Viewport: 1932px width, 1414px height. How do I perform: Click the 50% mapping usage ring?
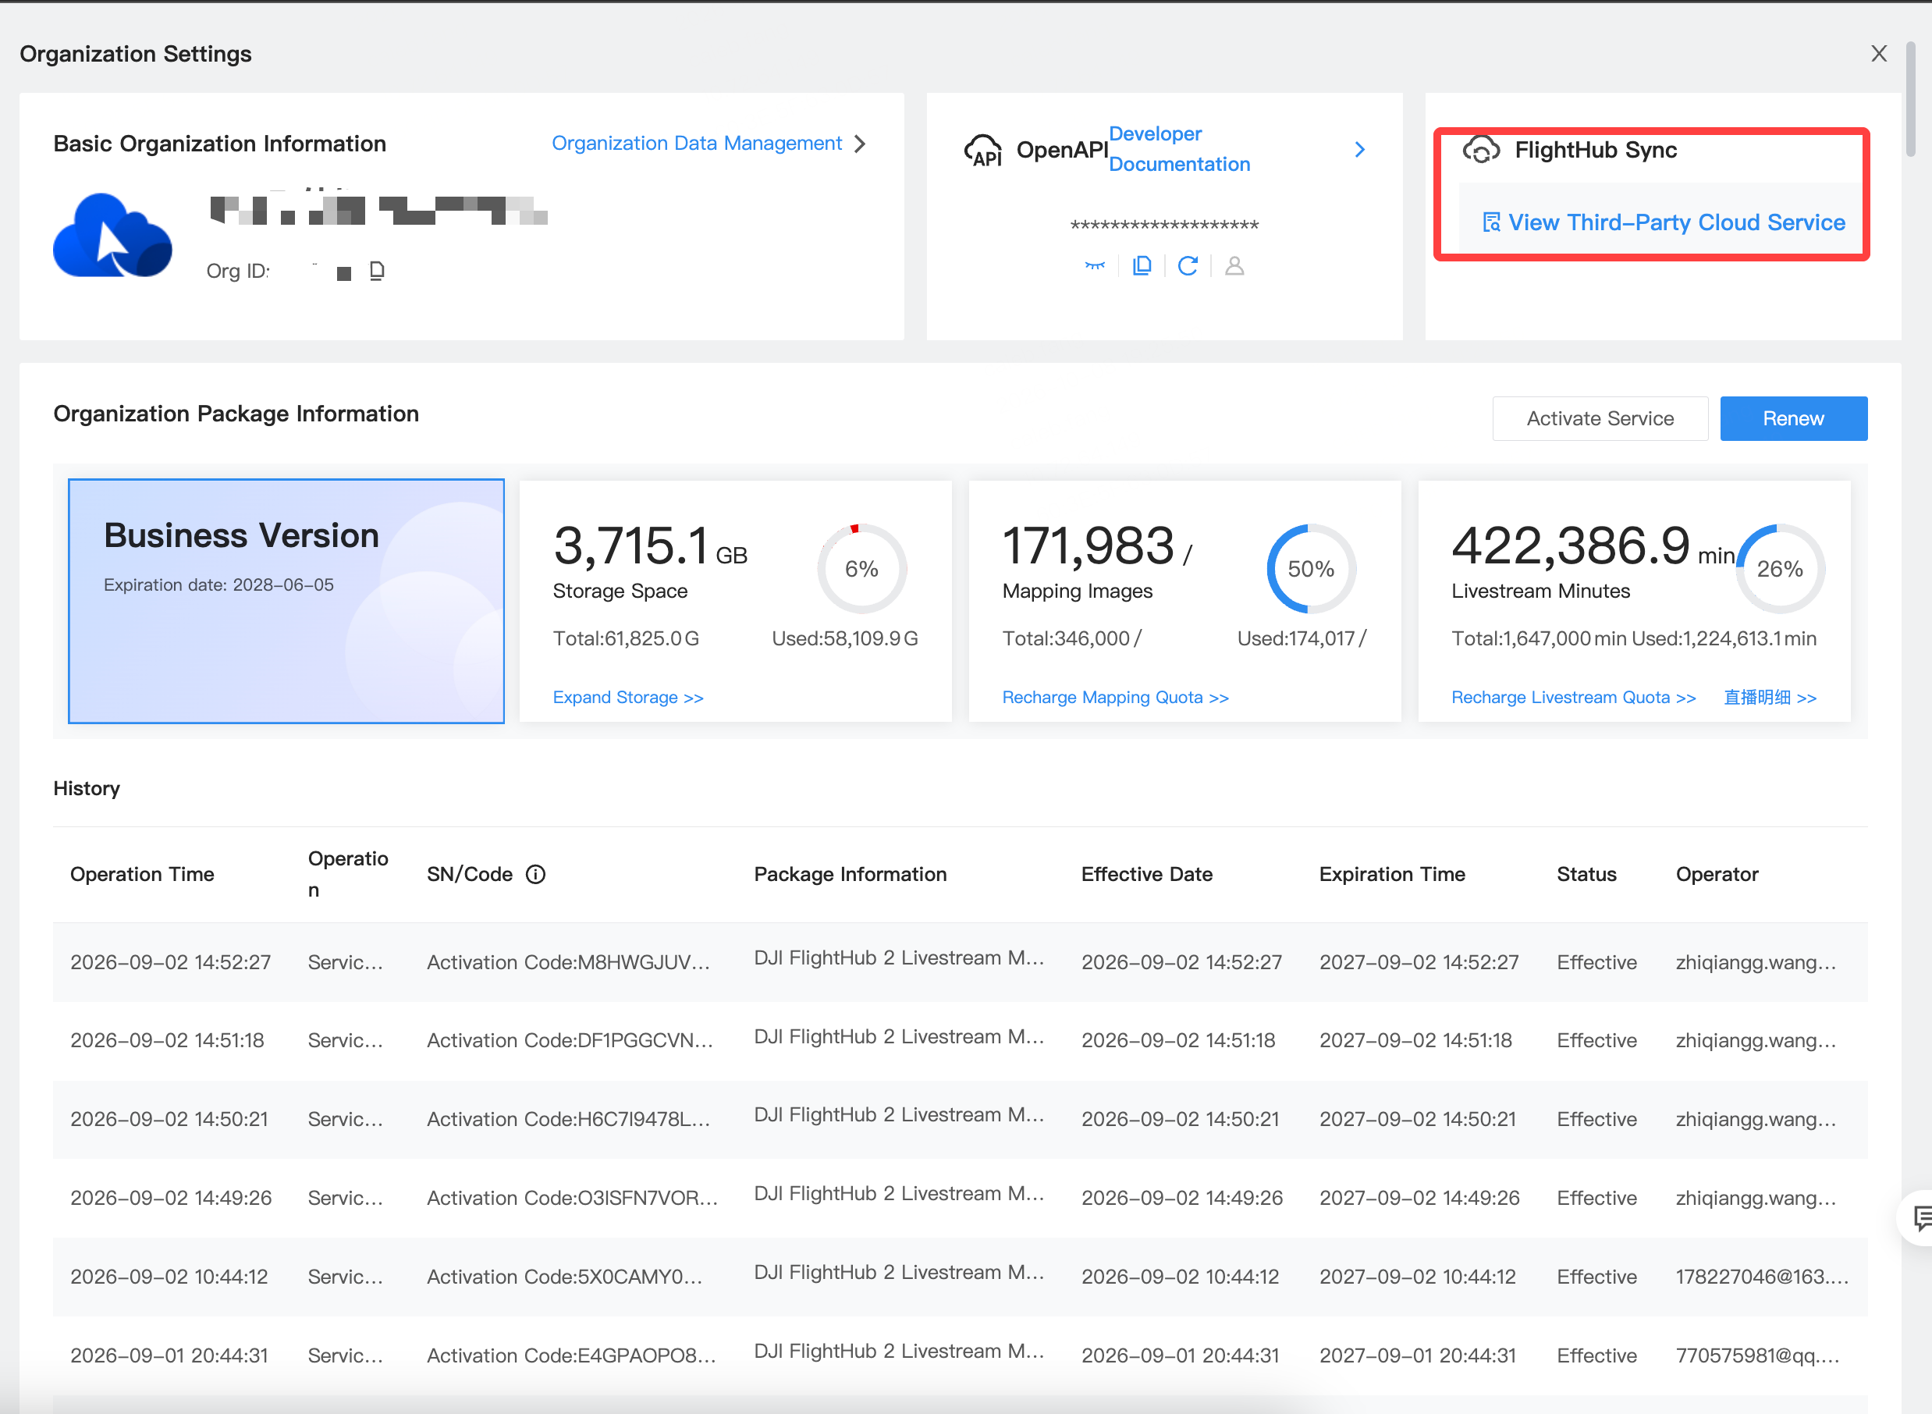(x=1311, y=568)
